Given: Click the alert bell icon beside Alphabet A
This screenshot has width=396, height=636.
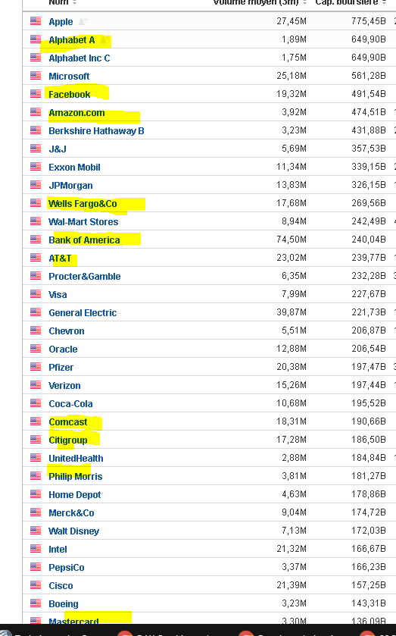Looking at the screenshot, I should (x=105, y=39).
